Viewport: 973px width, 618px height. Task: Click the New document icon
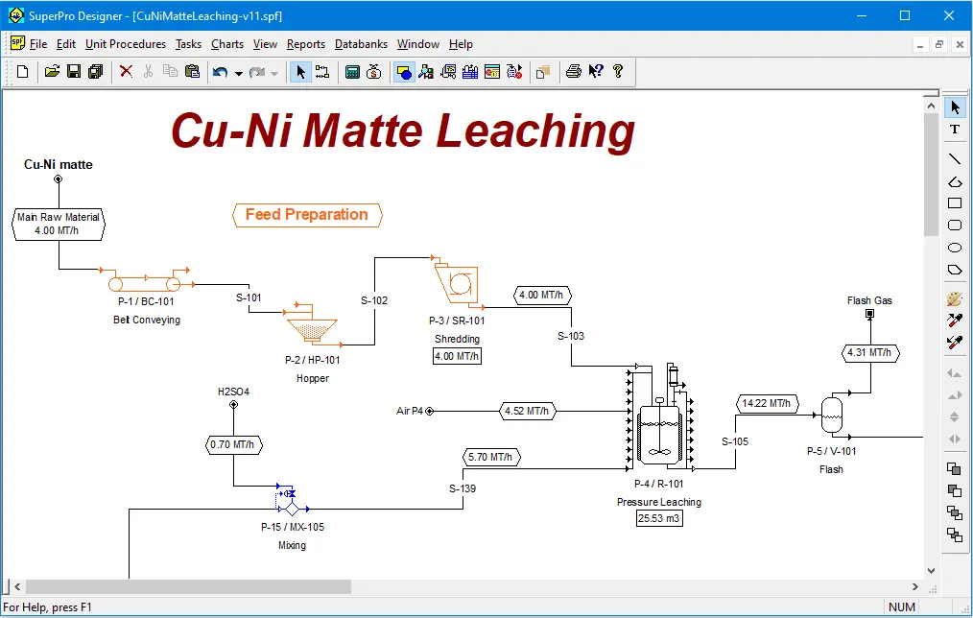coord(23,72)
